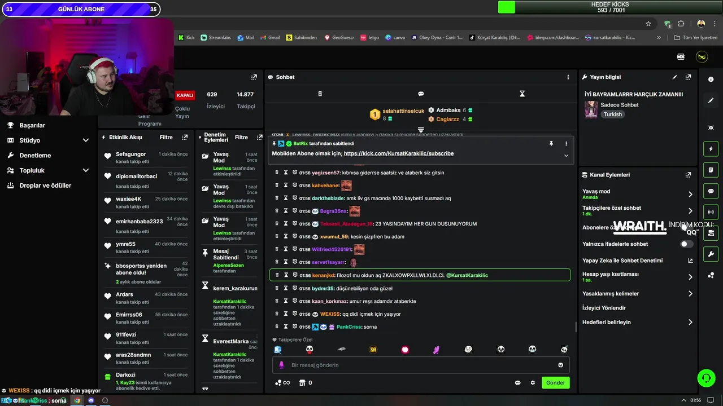Expand the Stüdyo sidebar section

86,140
